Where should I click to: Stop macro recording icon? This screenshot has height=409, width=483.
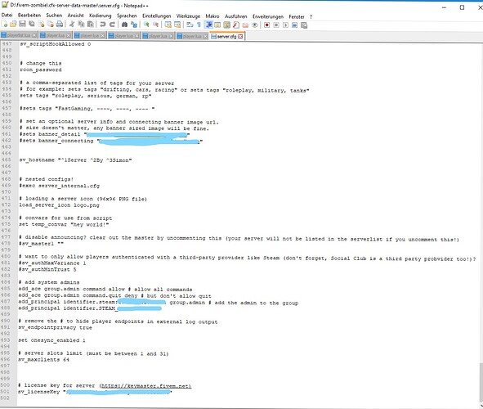tap(276, 25)
